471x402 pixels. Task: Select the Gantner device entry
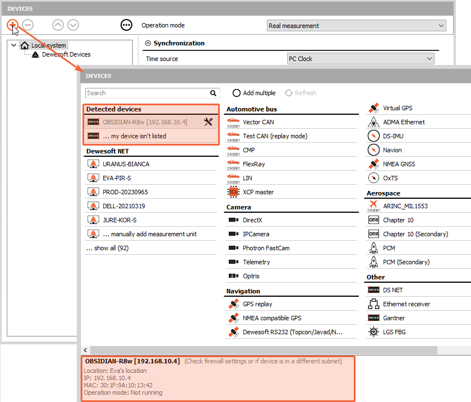(418, 318)
